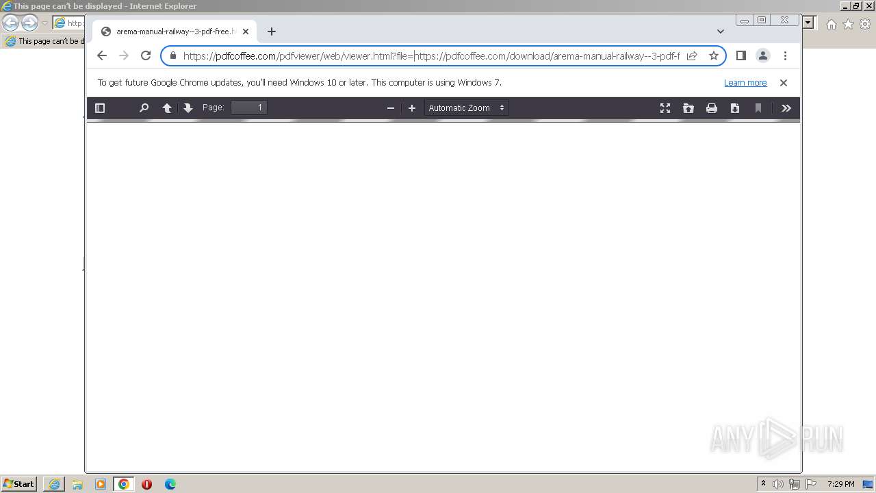Print the PDF document
This screenshot has height=493, width=876.
pyautogui.click(x=712, y=108)
